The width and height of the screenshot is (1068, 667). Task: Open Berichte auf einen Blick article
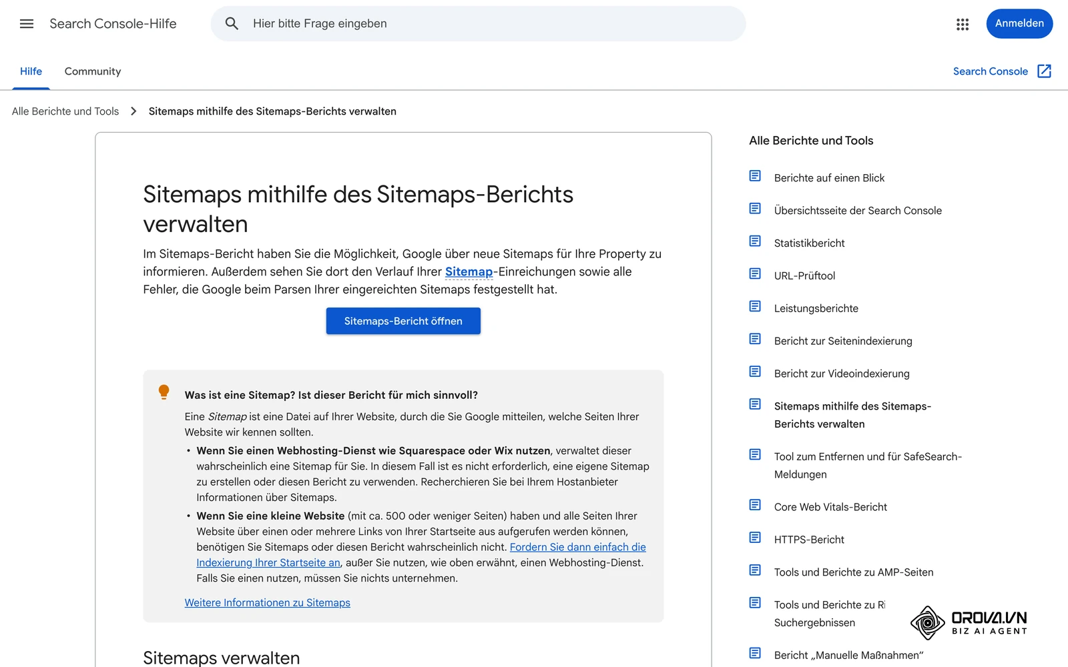click(x=829, y=178)
